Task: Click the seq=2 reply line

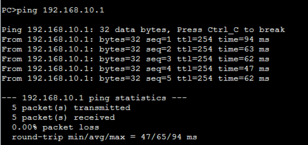Action: [x=135, y=49]
